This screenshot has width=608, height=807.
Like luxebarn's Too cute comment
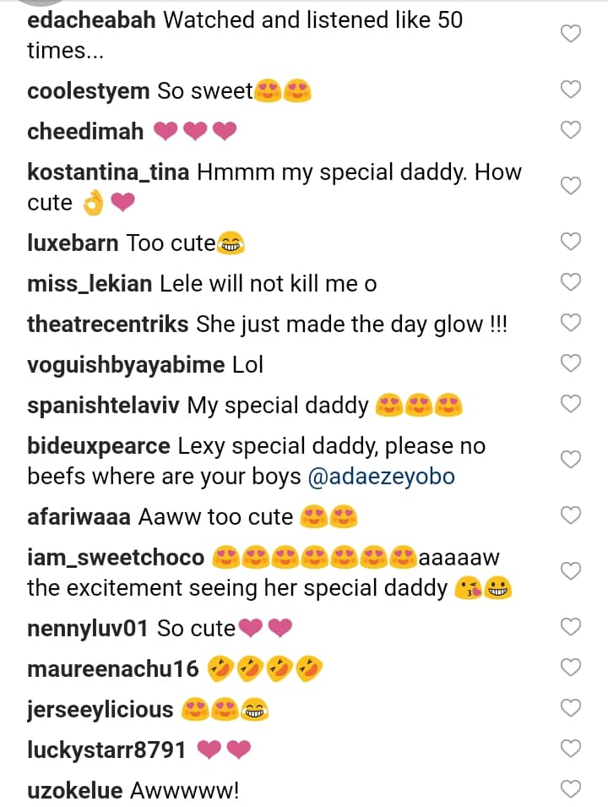572,242
